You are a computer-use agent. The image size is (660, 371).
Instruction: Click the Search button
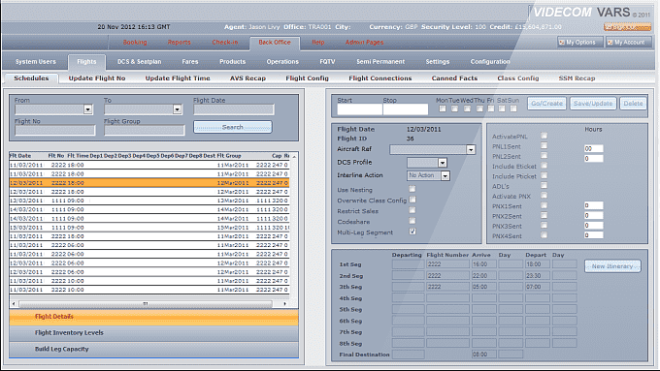point(232,127)
